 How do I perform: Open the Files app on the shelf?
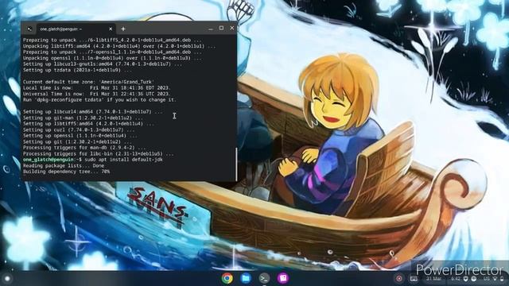point(246,278)
